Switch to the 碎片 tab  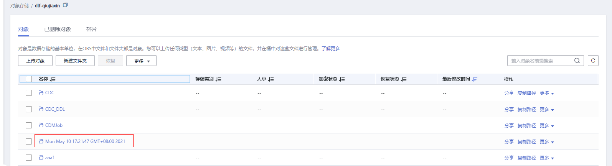coord(92,29)
